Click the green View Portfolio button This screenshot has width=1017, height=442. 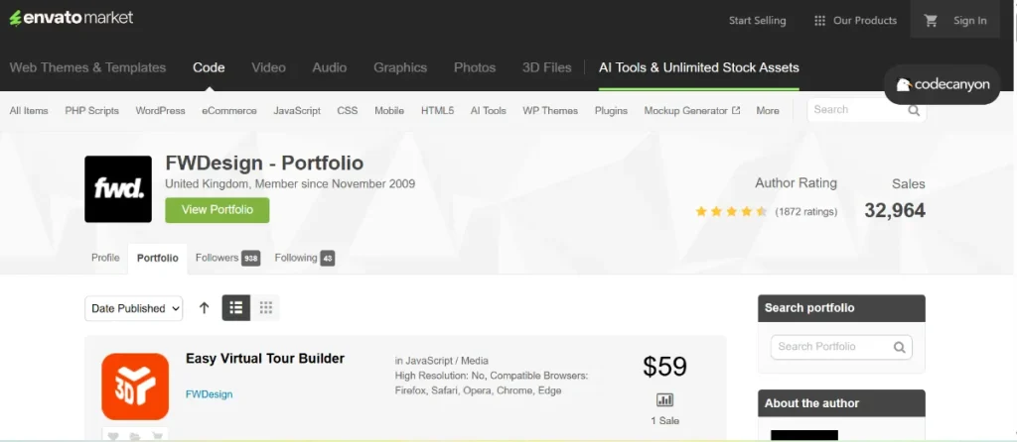pos(217,210)
